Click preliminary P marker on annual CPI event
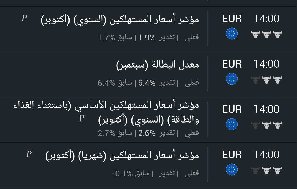Screen dimensions: 297x189 pyautogui.click(x=24, y=18)
